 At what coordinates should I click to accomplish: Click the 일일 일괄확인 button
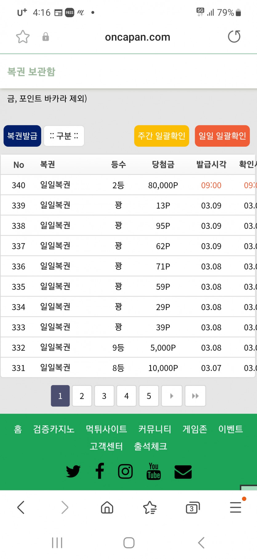[x=222, y=136]
